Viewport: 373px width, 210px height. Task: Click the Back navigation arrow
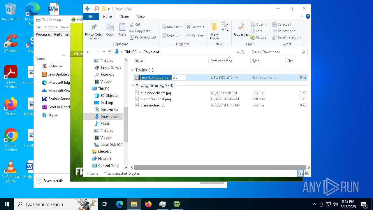89,52
